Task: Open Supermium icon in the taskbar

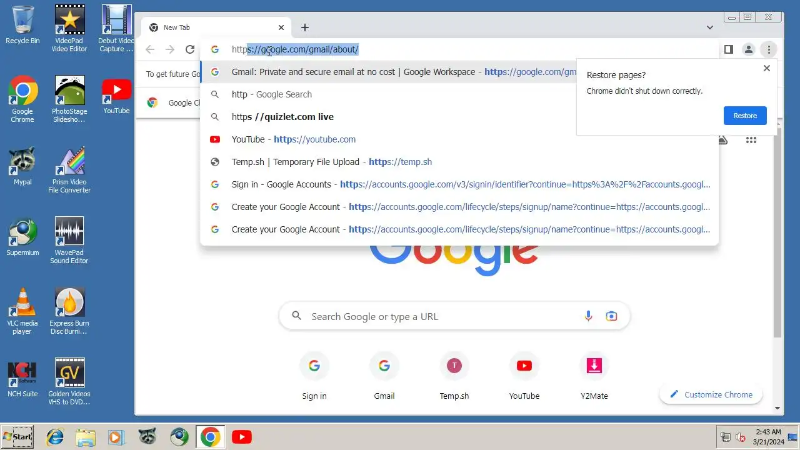Action: tap(179, 437)
